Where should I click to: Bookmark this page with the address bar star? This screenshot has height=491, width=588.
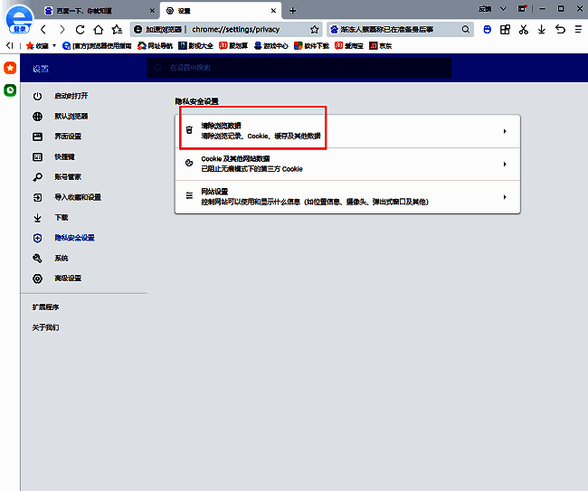point(314,29)
